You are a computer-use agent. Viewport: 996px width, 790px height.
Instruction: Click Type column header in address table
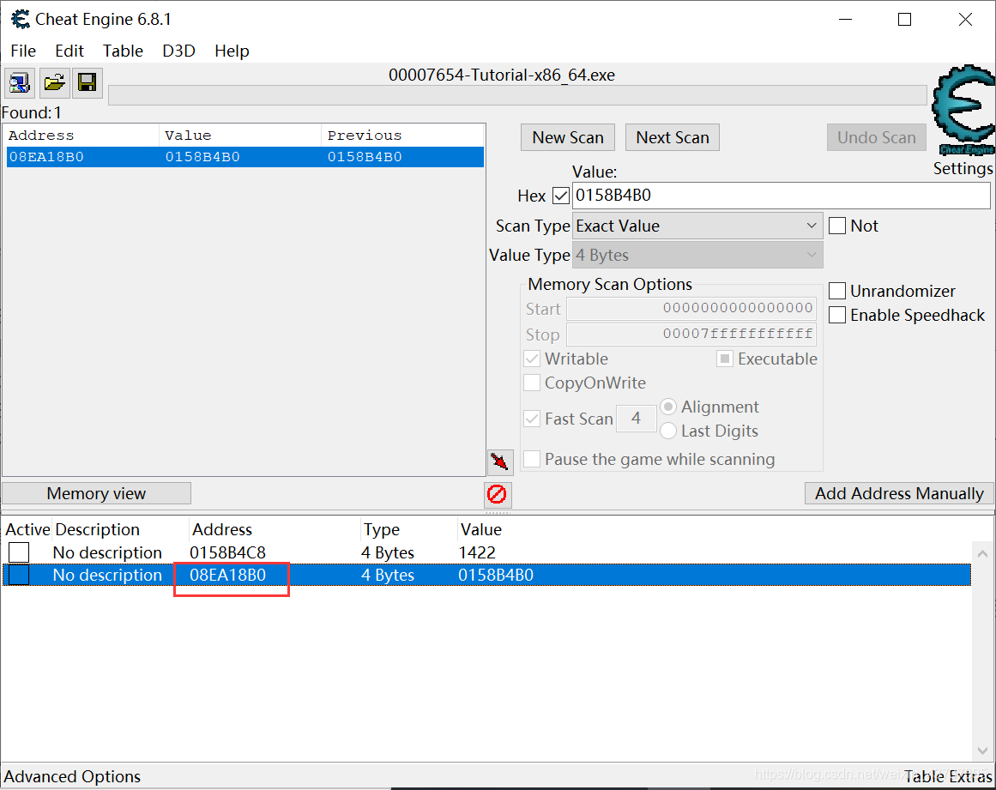pos(408,529)
